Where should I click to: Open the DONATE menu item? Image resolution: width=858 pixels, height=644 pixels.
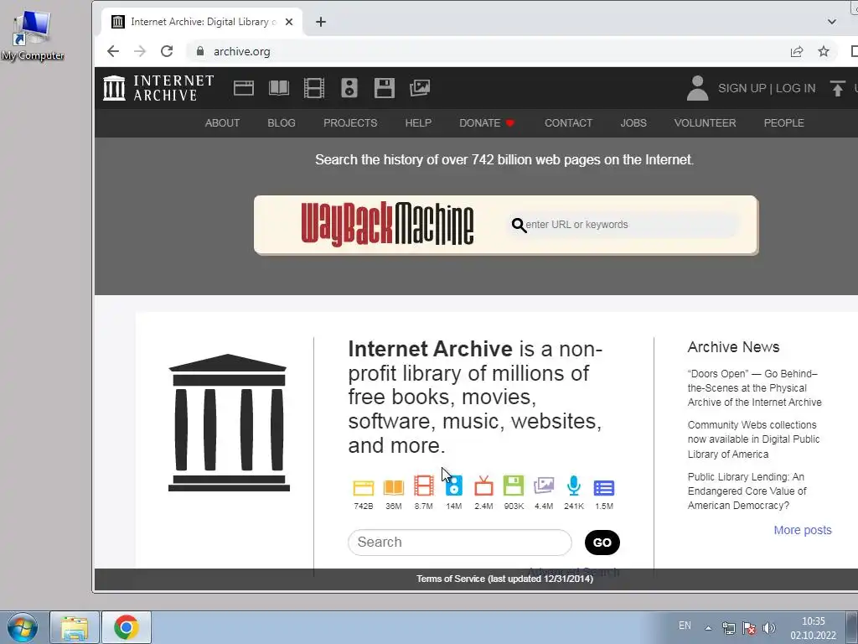click(487, 123)
